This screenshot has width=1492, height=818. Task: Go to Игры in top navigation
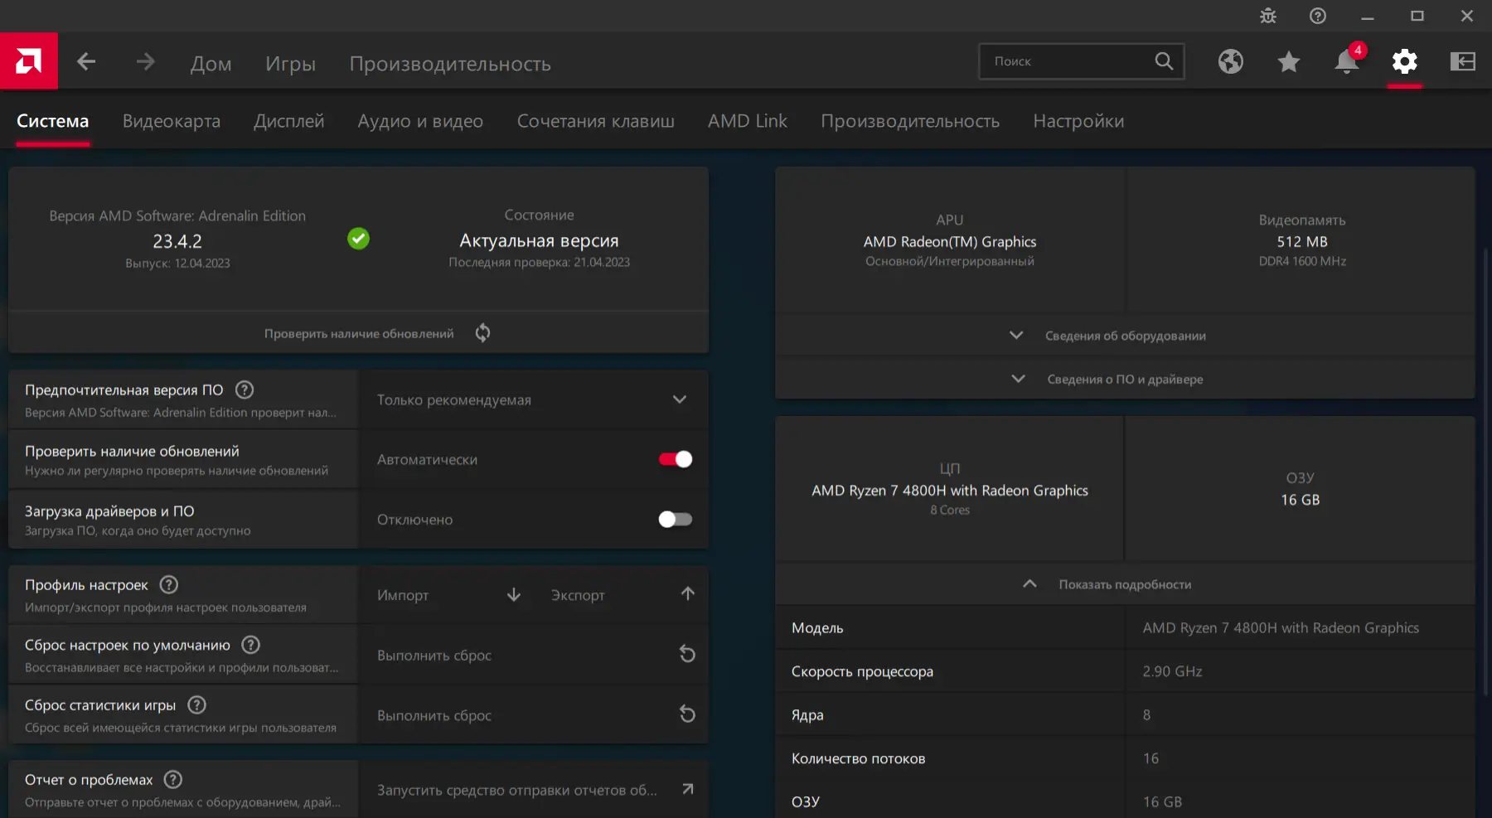pos(291,64)
